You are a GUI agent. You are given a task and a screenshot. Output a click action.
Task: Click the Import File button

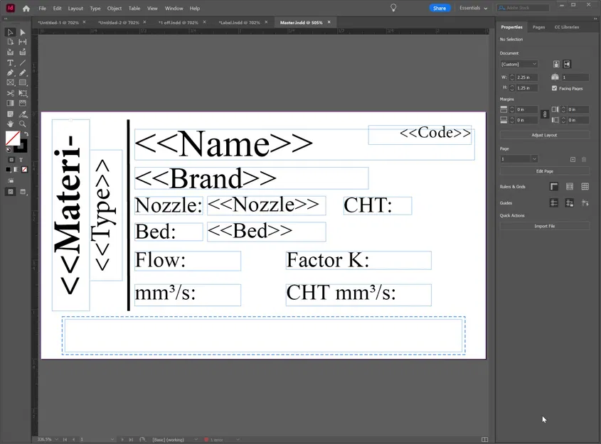[544, 226]
